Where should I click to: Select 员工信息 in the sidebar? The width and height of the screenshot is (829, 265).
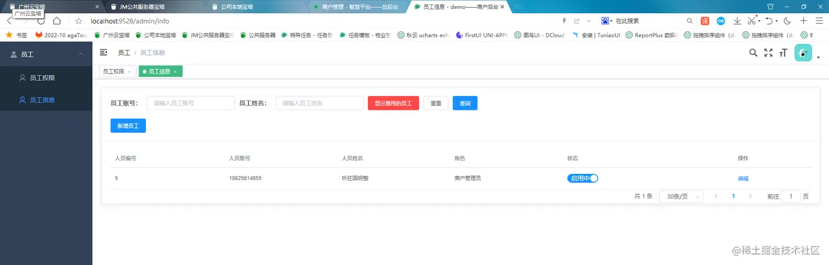tap(46, 100)
